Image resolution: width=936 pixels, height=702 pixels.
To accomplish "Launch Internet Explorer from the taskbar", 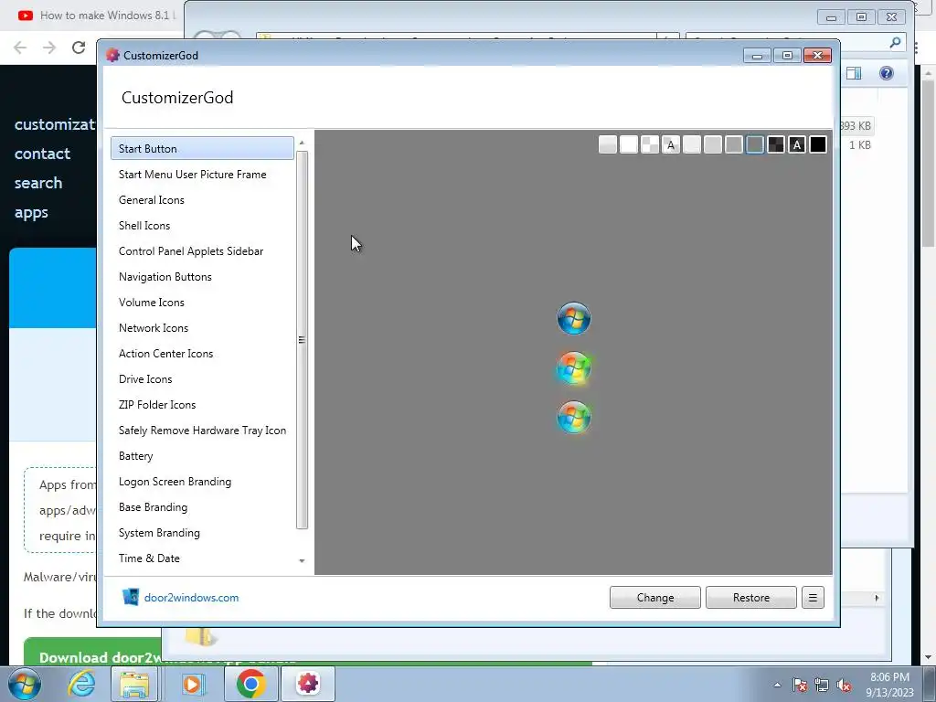I will click(81, 684).
